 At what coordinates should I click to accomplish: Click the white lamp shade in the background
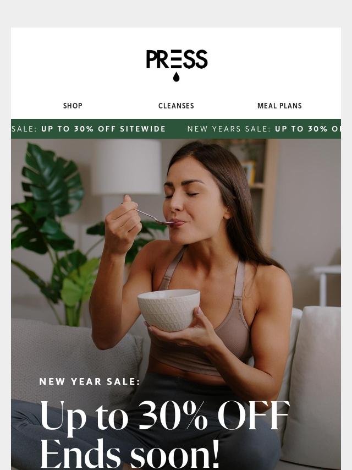(127, 167)
